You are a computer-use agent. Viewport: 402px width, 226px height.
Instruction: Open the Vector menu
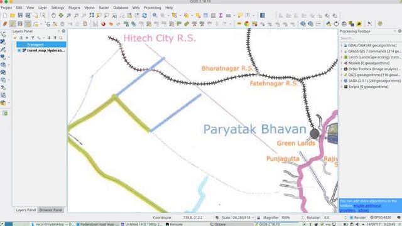89,8
